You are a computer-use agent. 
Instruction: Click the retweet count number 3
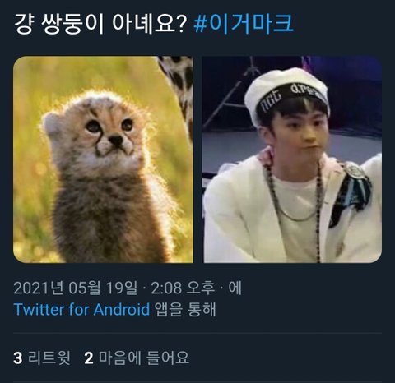(18, 358)
